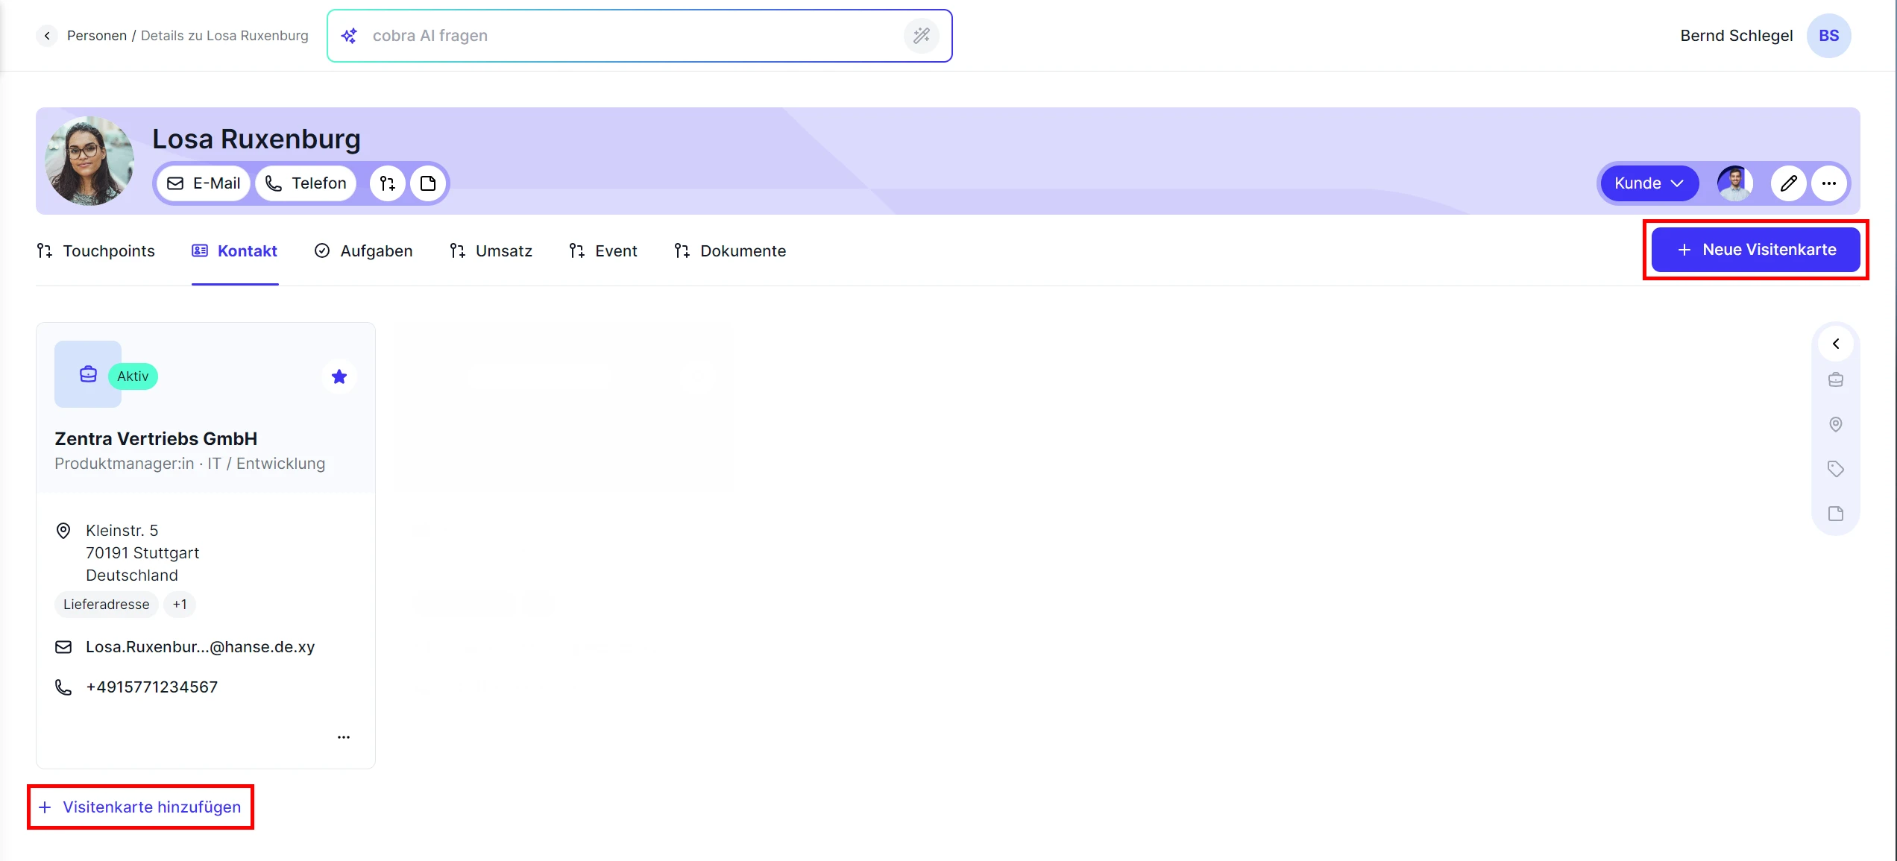Click the briefcase icon in right sidebar

click(1836, 380)
